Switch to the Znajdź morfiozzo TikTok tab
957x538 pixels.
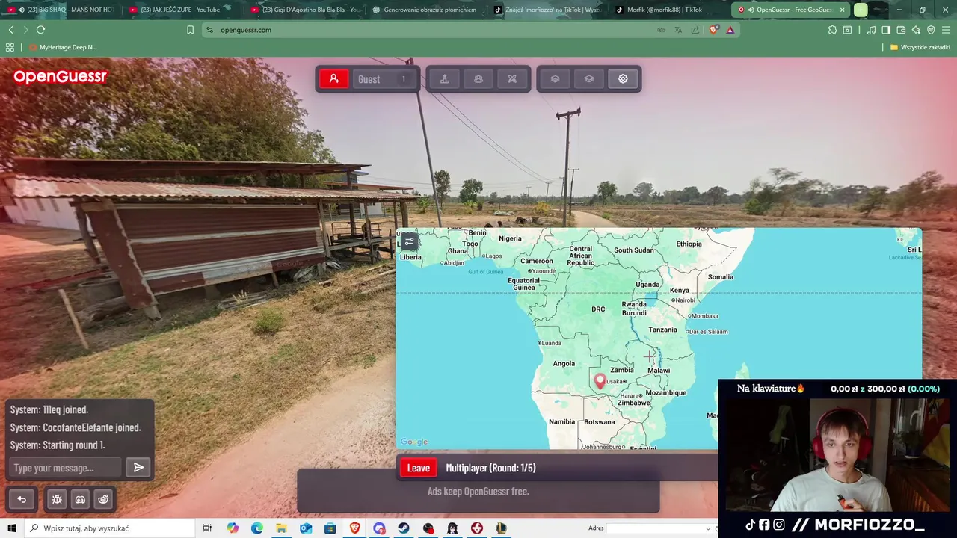[x=549, y=10]
